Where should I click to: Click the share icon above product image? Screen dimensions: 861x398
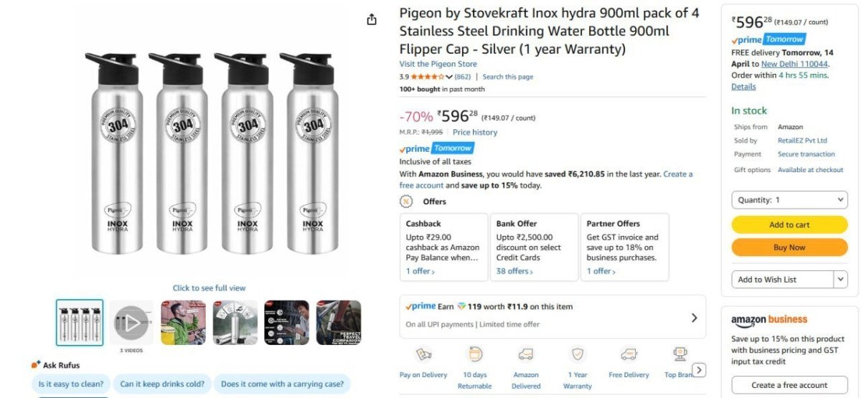[372, 20]
